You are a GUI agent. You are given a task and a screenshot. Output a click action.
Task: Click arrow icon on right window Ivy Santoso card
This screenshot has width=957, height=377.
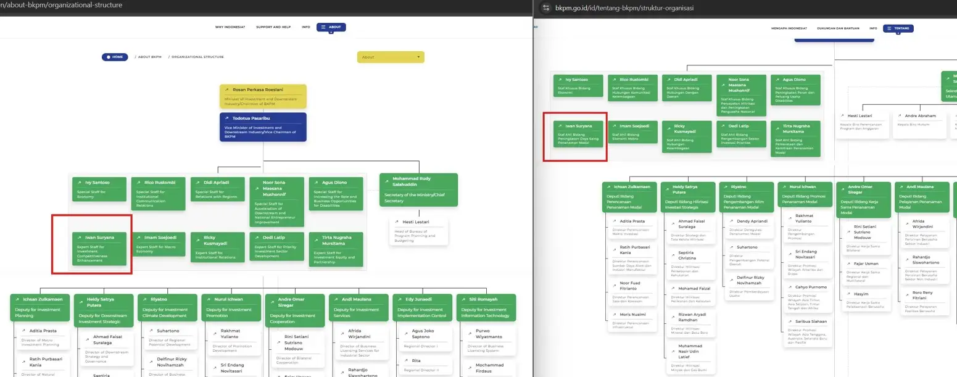pos(559,80)
